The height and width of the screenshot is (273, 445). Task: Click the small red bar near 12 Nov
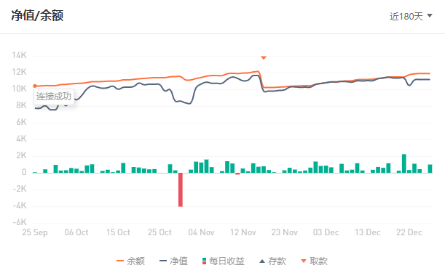(237, 174)
